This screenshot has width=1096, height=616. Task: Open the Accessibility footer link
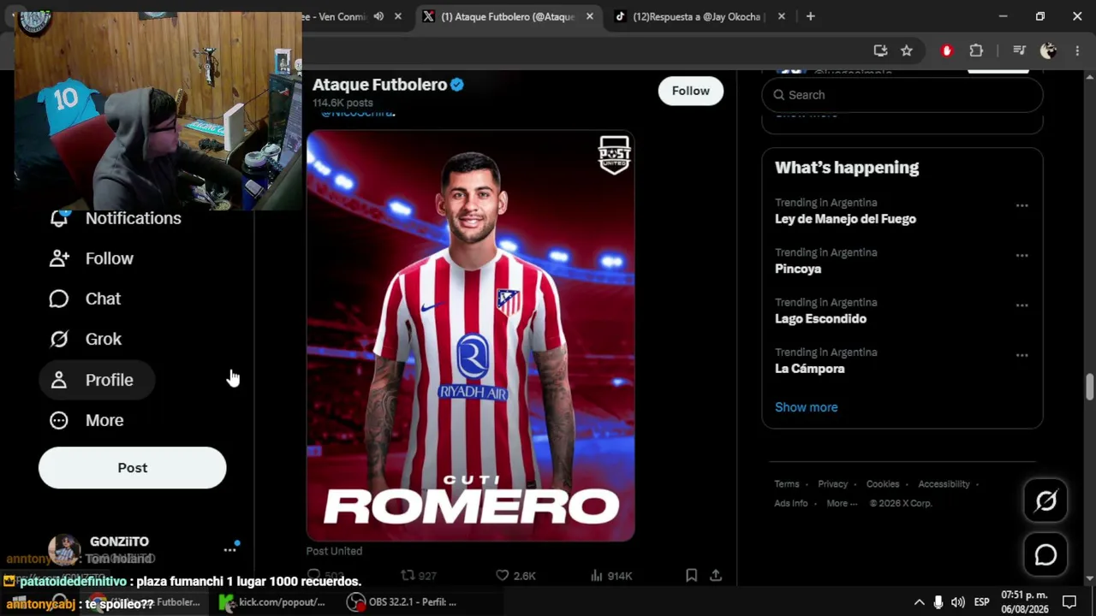pyautogui.click(x=944, y=484)
